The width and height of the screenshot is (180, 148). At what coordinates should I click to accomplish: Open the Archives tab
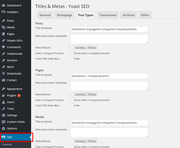[129, 15]
